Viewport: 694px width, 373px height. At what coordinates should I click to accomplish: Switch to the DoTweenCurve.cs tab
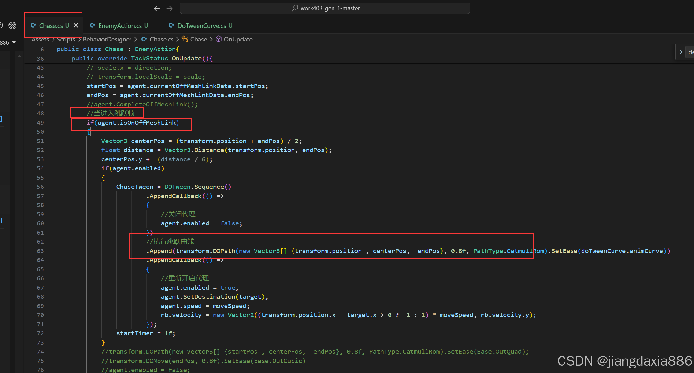pyautogui.click(x=202, y=25)
